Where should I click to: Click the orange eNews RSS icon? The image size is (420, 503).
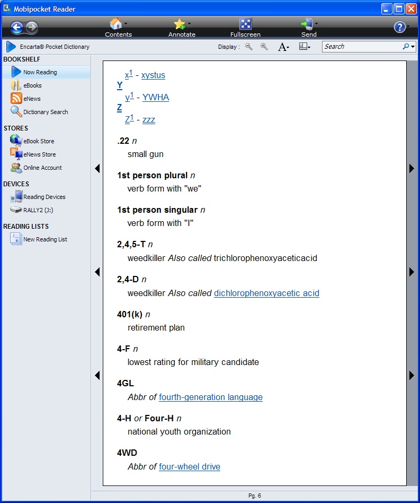(x=16, y=98)
